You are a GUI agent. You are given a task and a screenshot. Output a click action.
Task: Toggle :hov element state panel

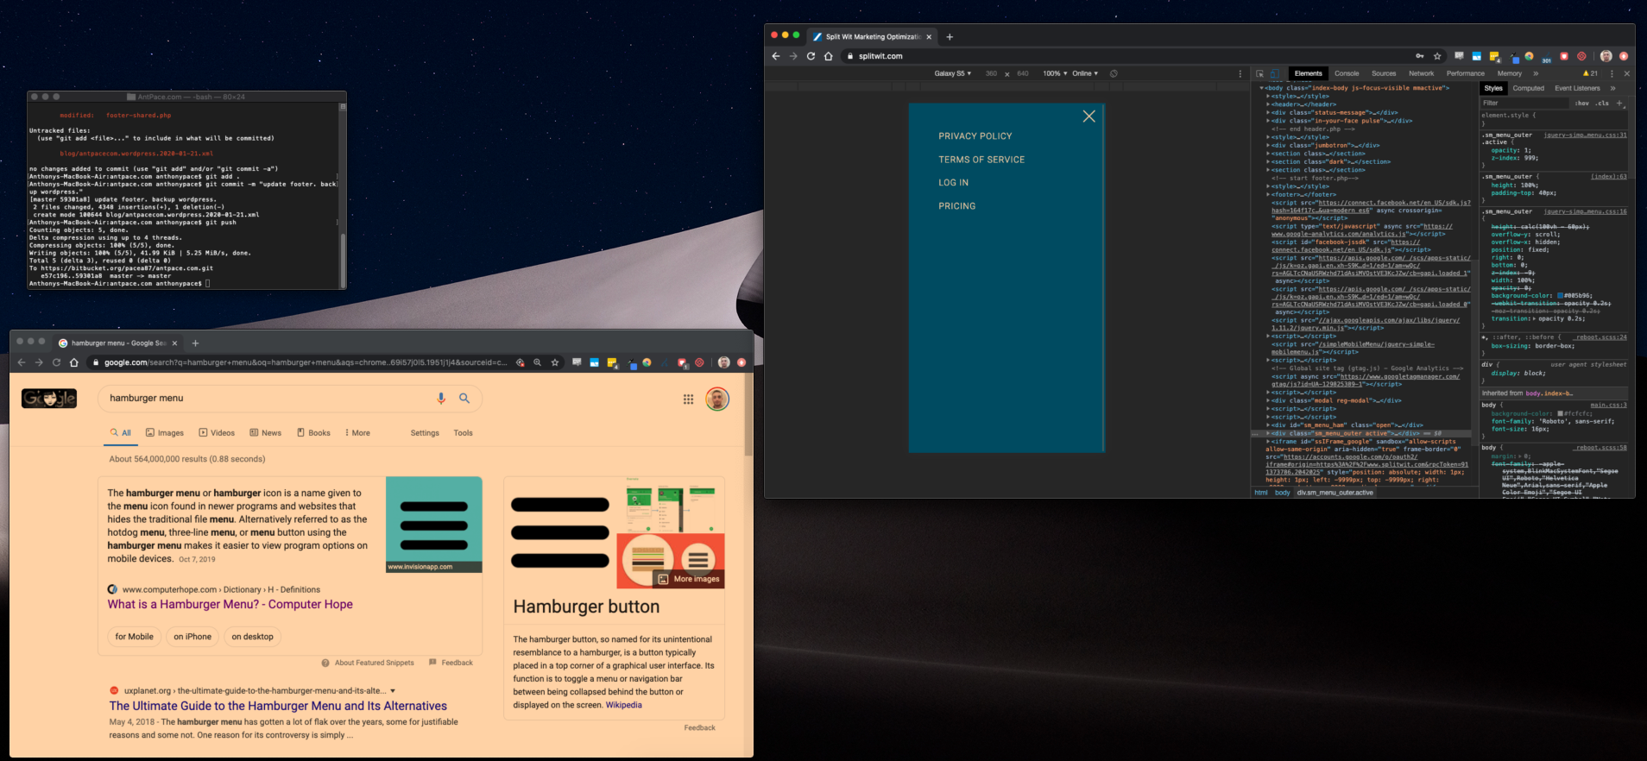click(x=1581, y=104)
